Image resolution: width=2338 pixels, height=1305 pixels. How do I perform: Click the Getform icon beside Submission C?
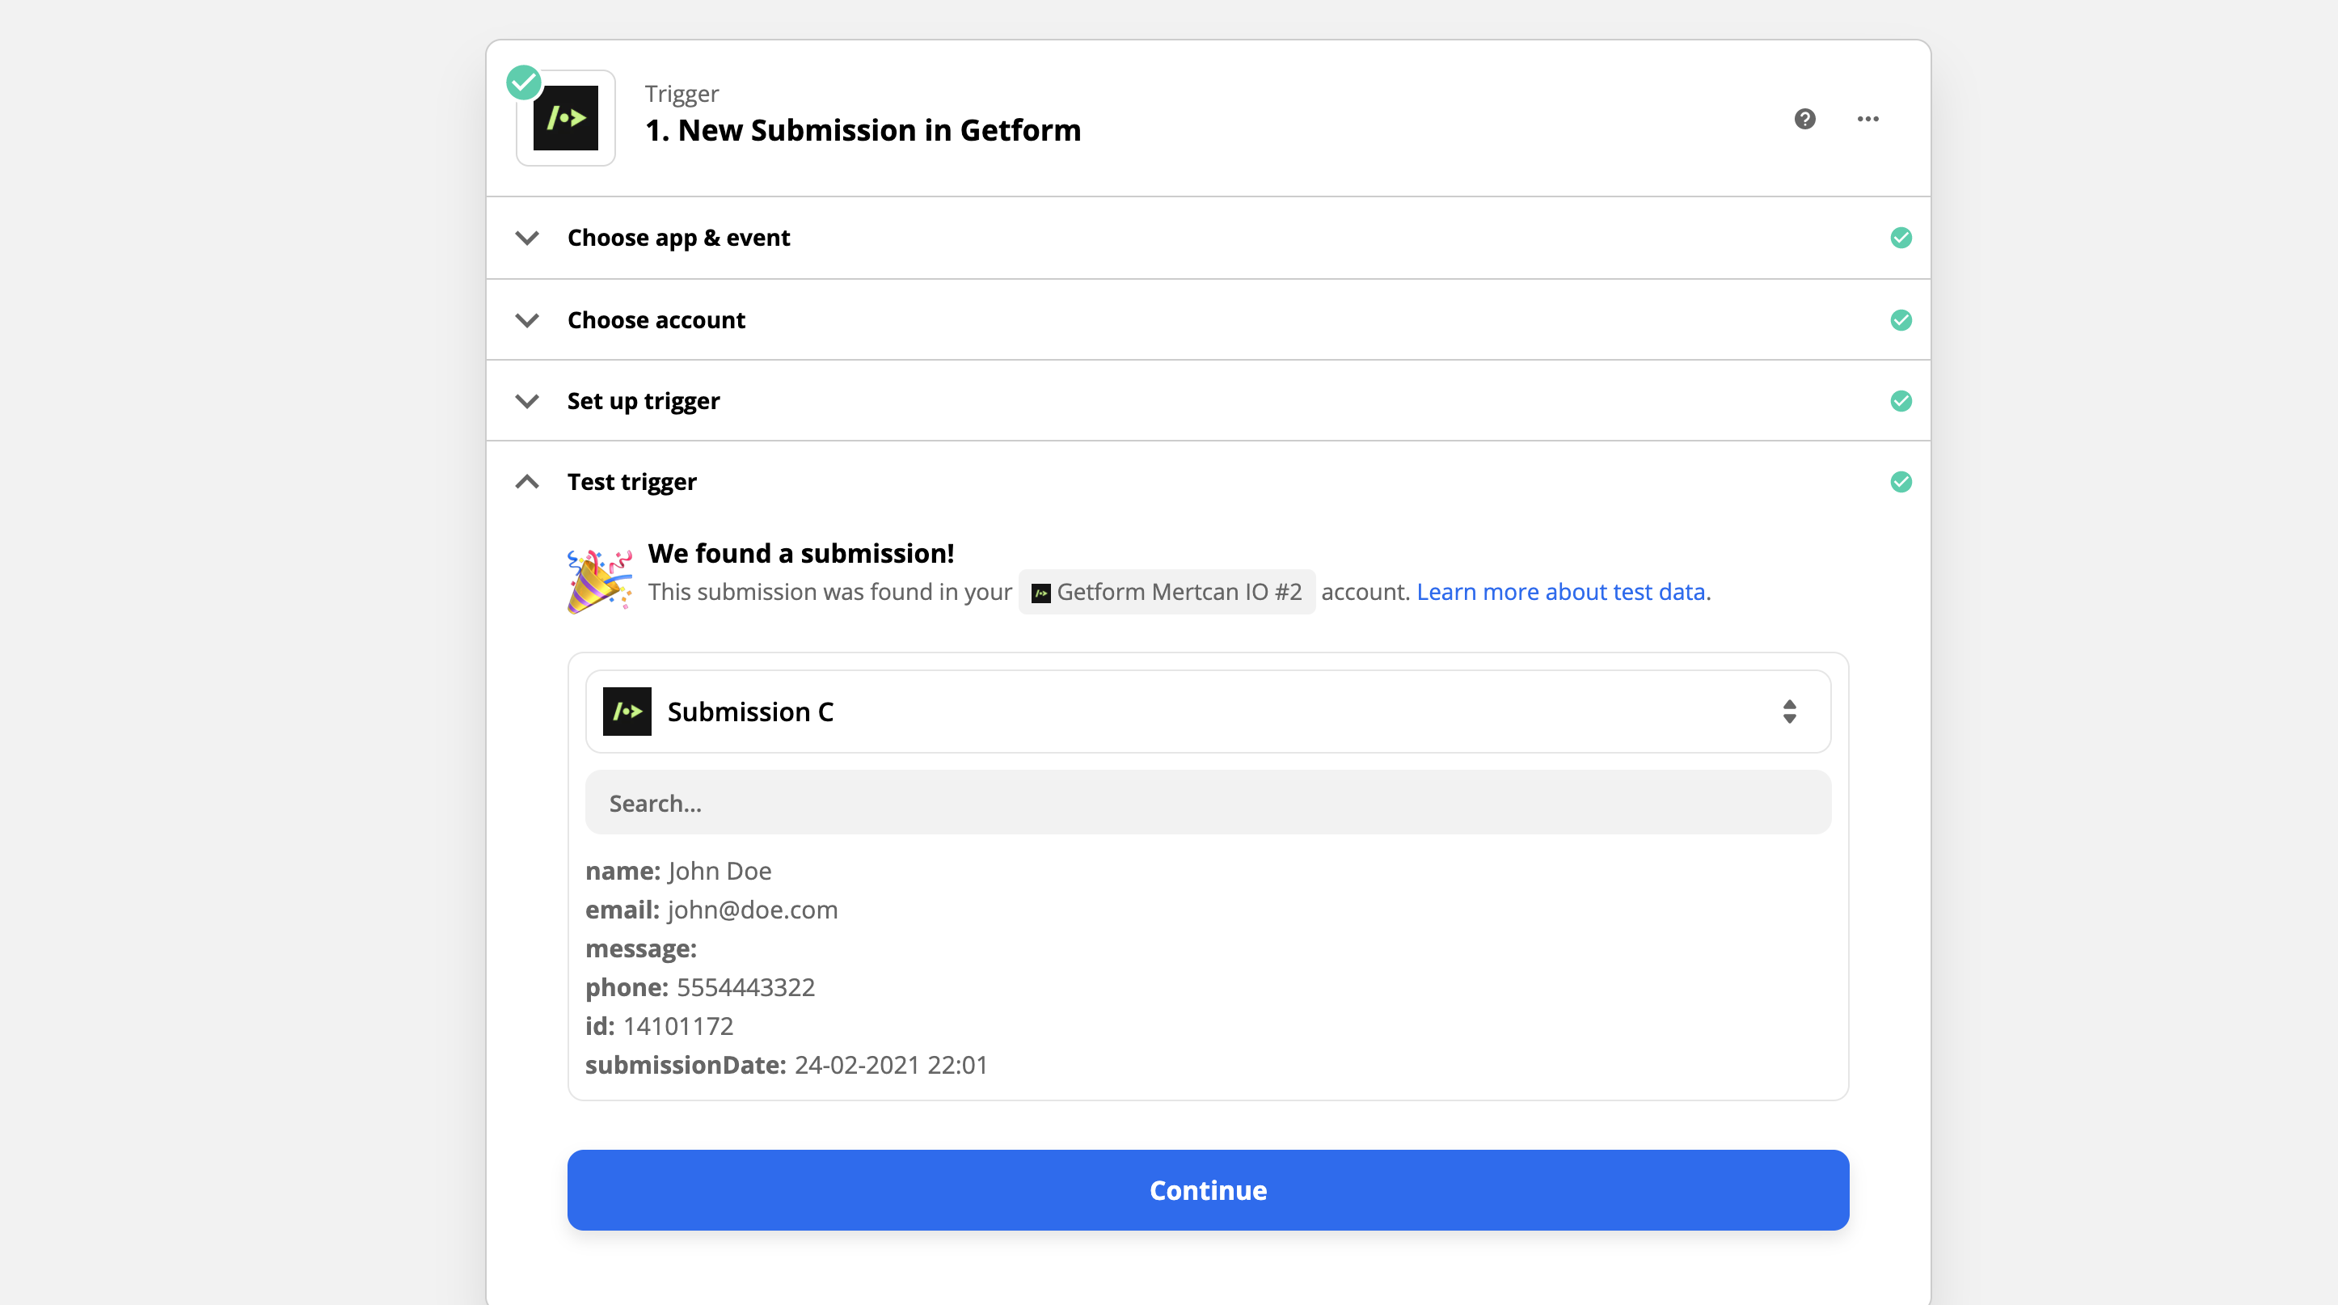click(627, 712)
